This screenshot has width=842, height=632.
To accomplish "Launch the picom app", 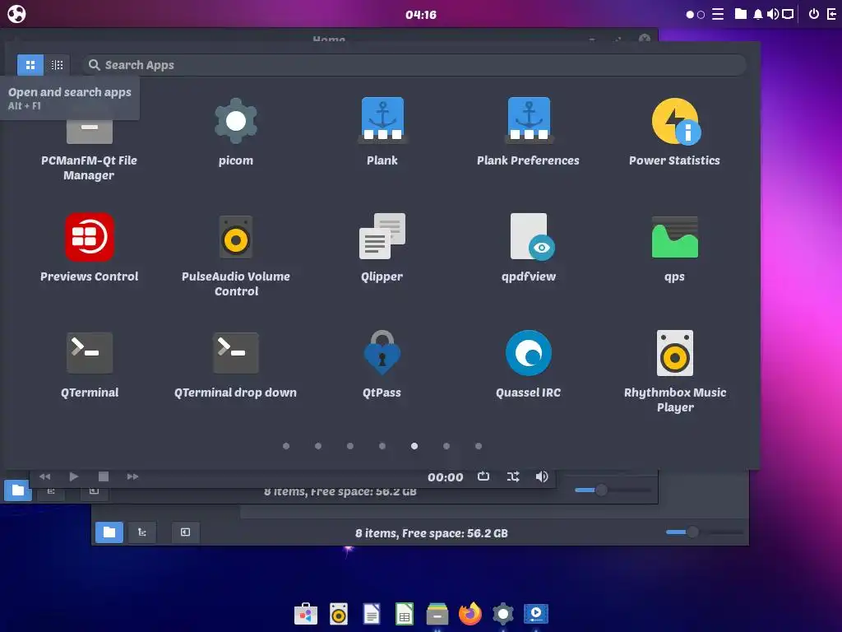I will (236, 132).
